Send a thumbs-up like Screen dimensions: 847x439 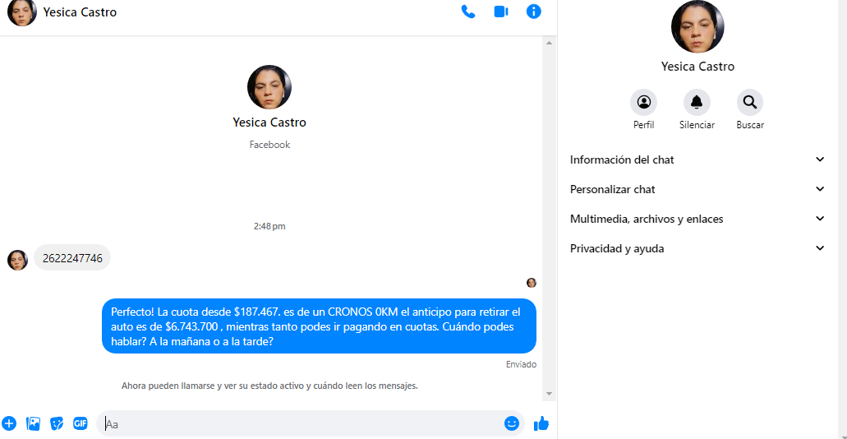click(x=541, y=423)
